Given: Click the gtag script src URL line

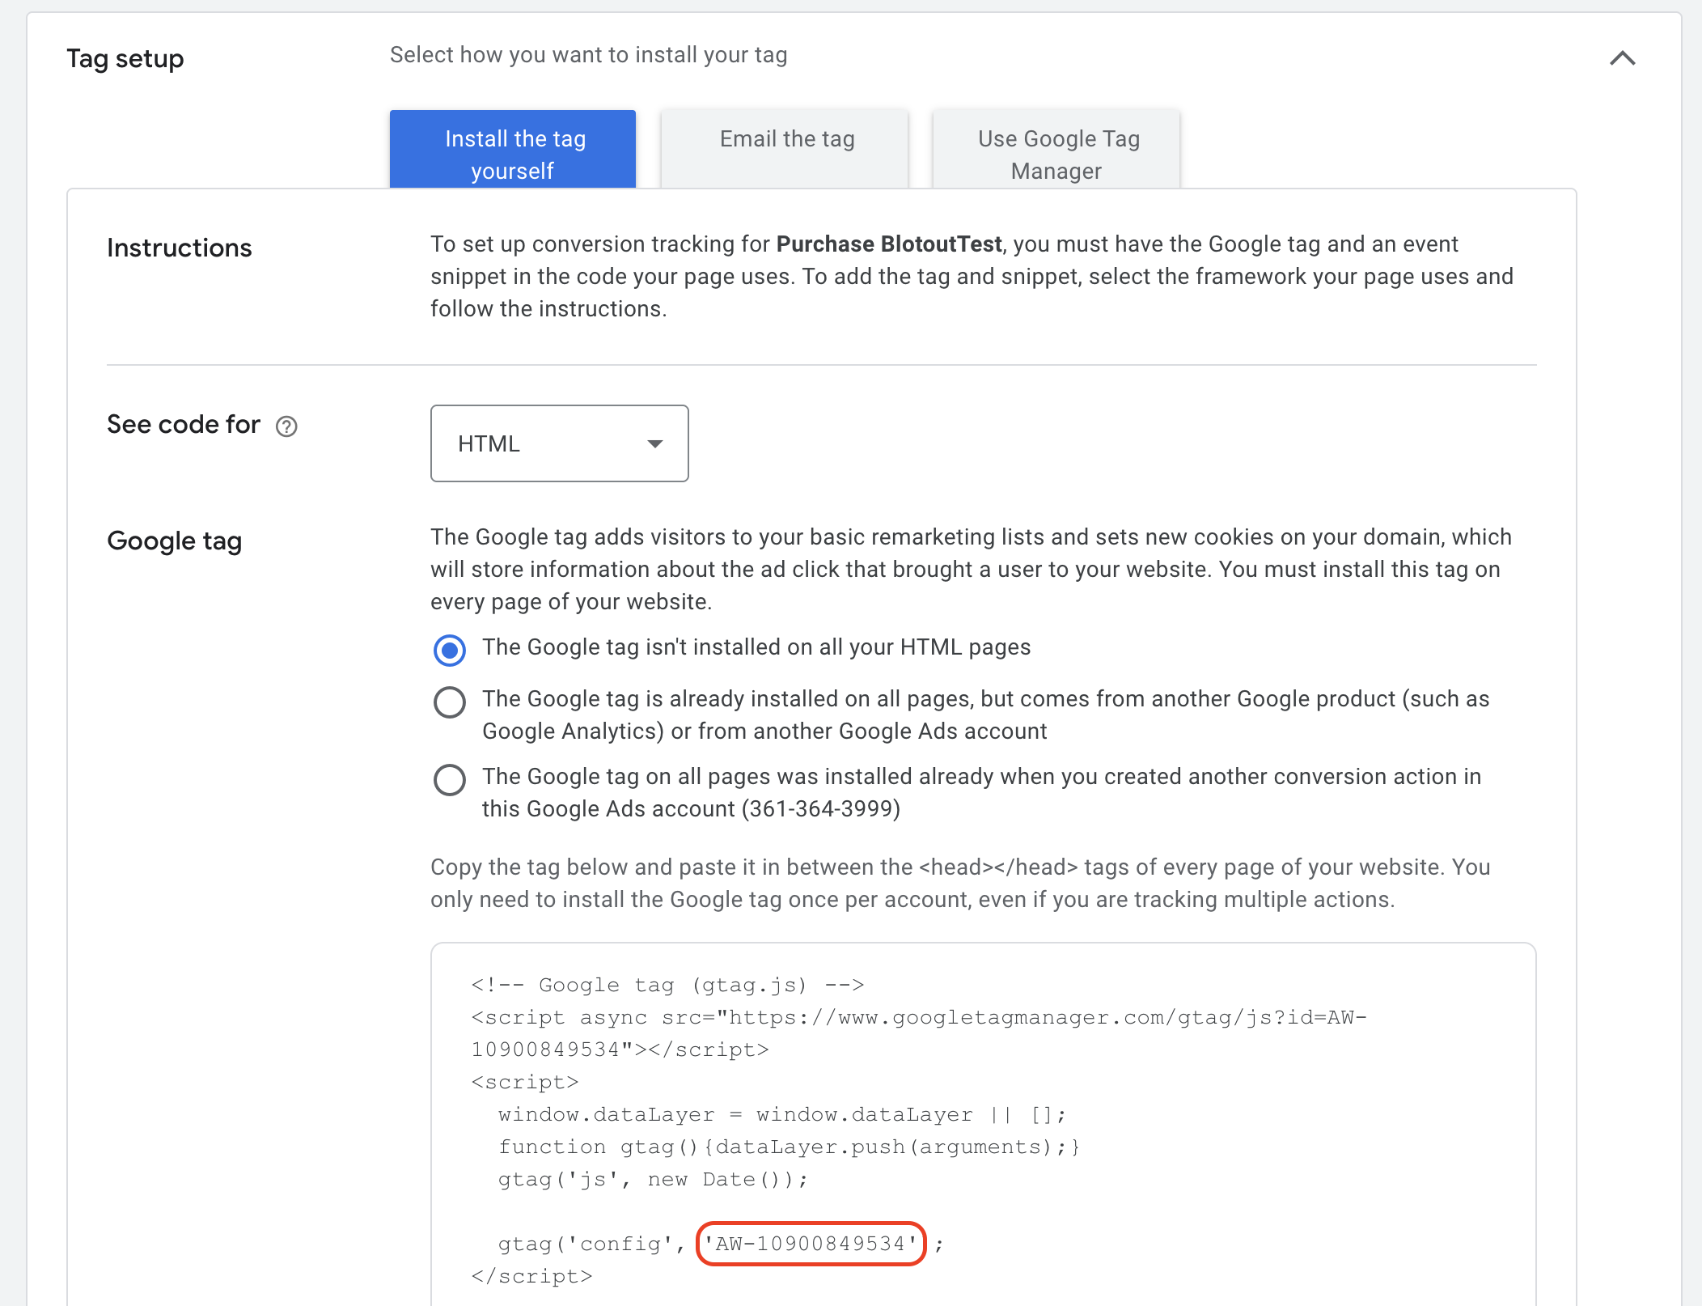Looking at the screenshot, I should click(x=918, y=1018).
